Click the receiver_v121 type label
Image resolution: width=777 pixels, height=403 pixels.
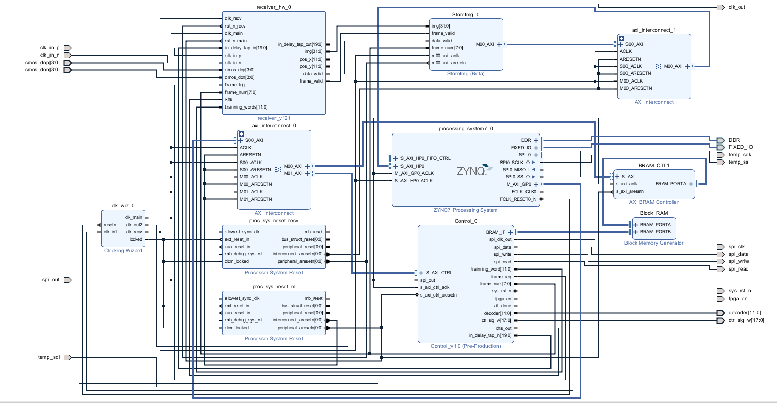[274, 118]
